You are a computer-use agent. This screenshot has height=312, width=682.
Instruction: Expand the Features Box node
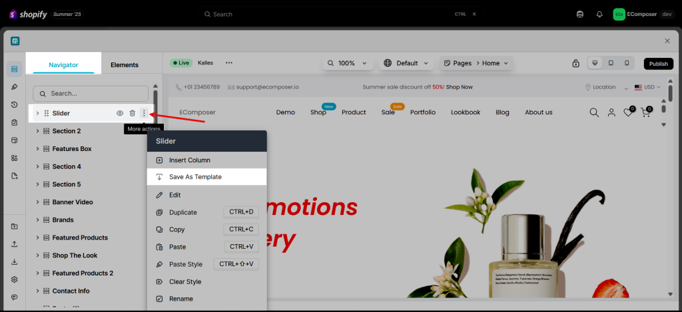point(37,148)
